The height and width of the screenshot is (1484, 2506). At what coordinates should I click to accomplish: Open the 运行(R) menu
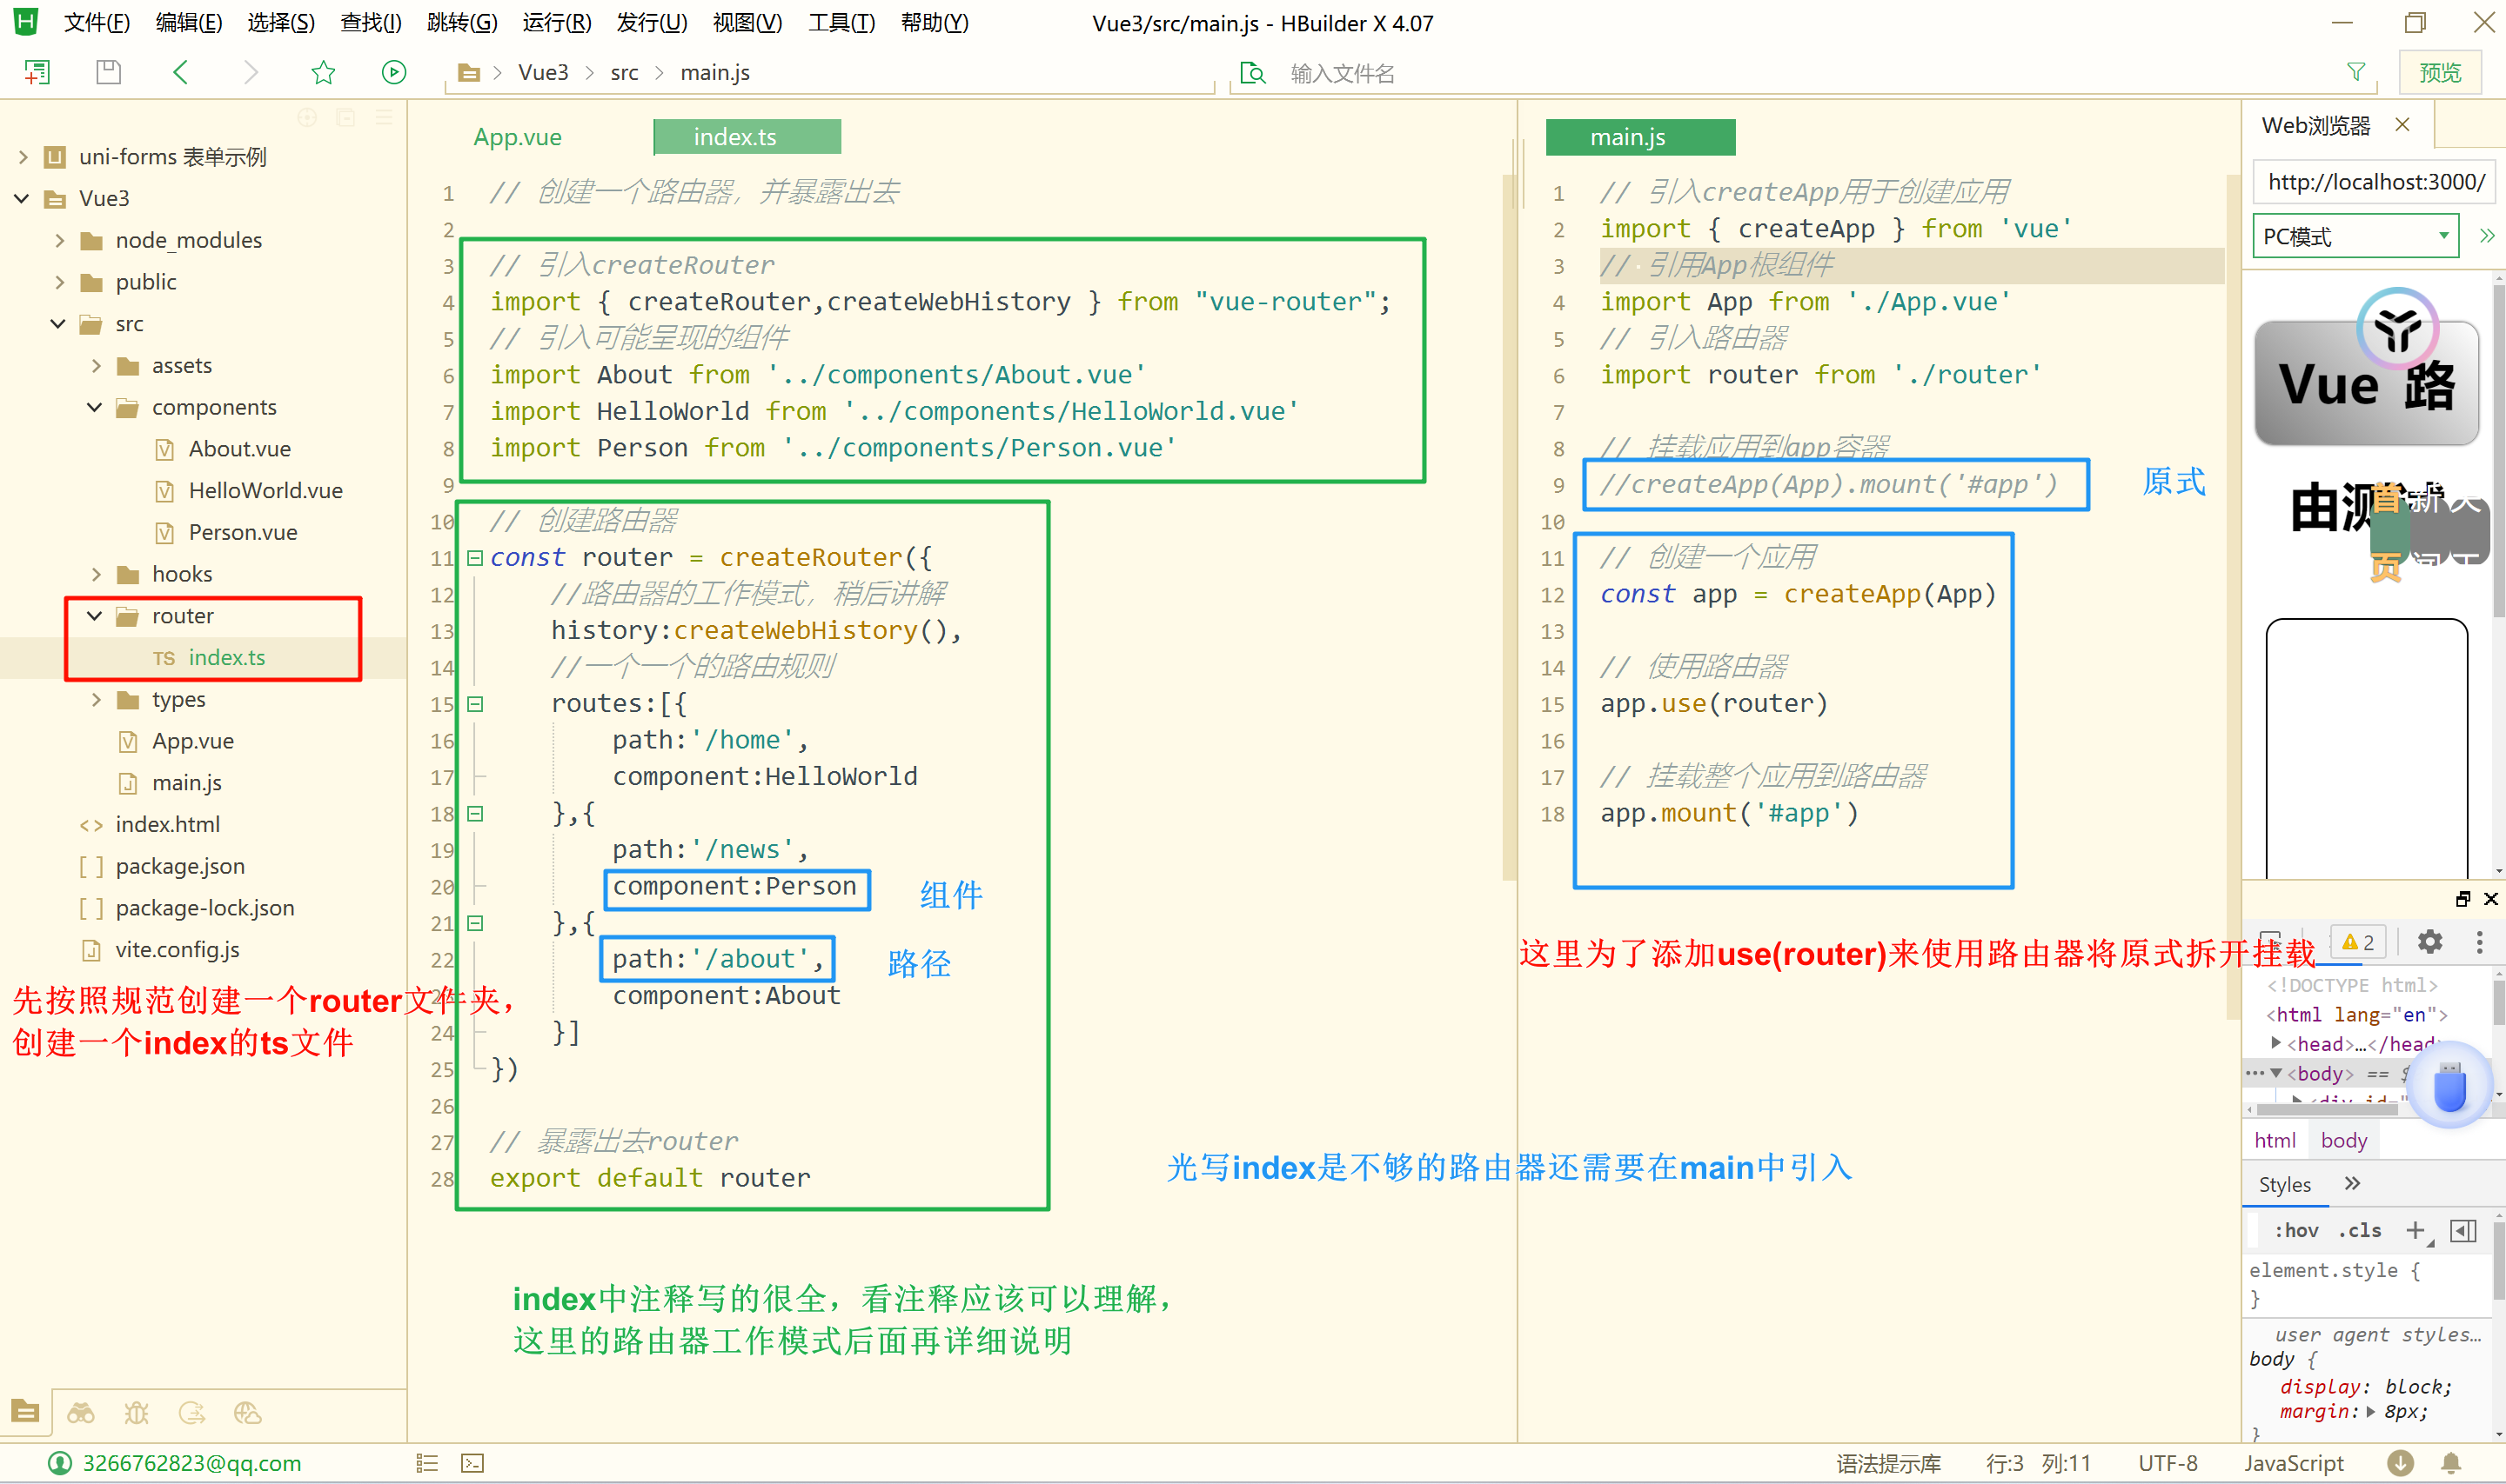click(x=556, y=22)
